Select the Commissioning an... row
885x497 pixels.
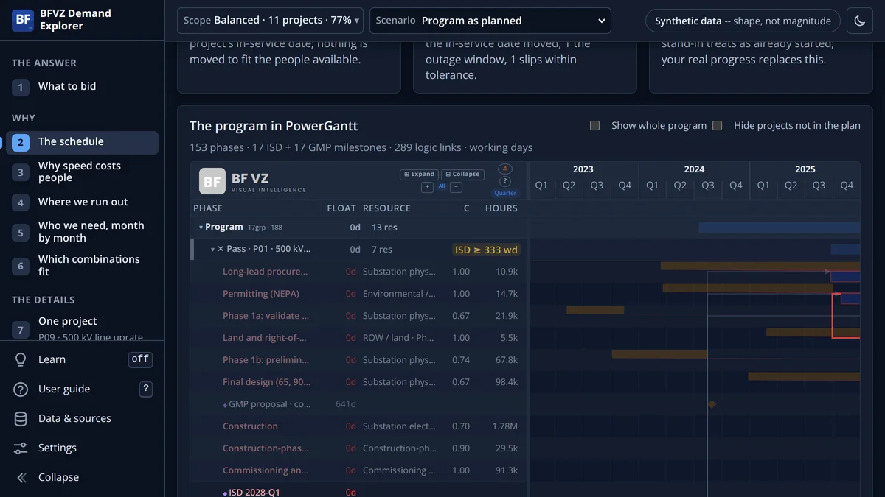tap(359, 470)
